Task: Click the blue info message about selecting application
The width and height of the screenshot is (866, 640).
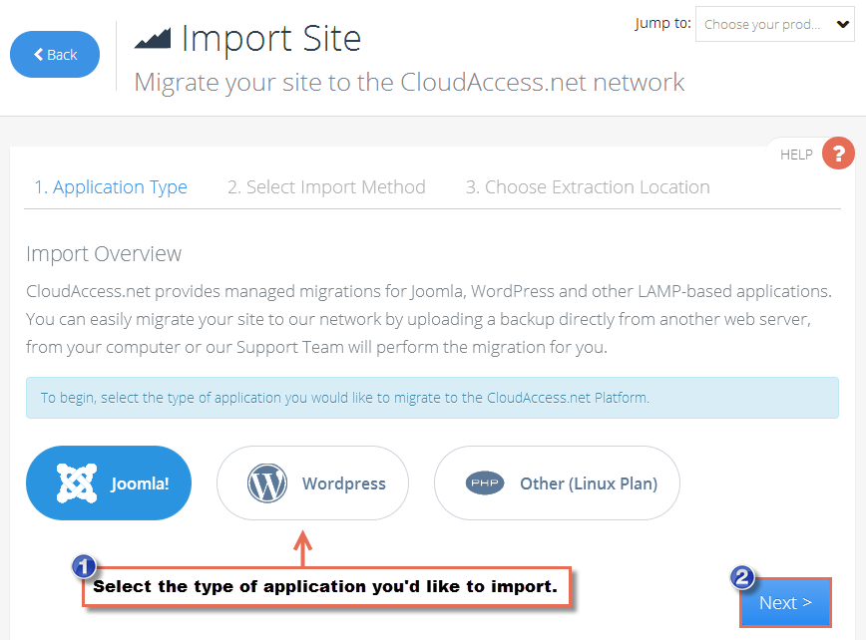Action: 432,398
